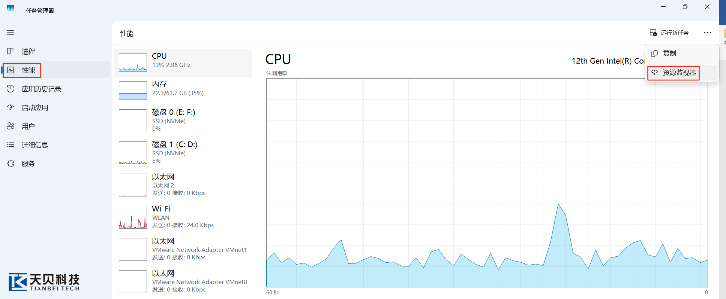Select the Wi-Fi WLAN entry

coord(183,217)
